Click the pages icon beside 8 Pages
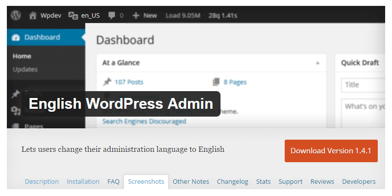Viewport: 392px width, 196px height. [x=216, y=82]
